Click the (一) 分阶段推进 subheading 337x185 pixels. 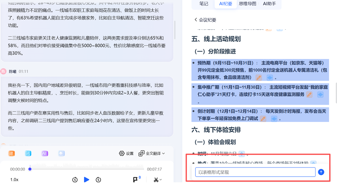coord(215,52)
